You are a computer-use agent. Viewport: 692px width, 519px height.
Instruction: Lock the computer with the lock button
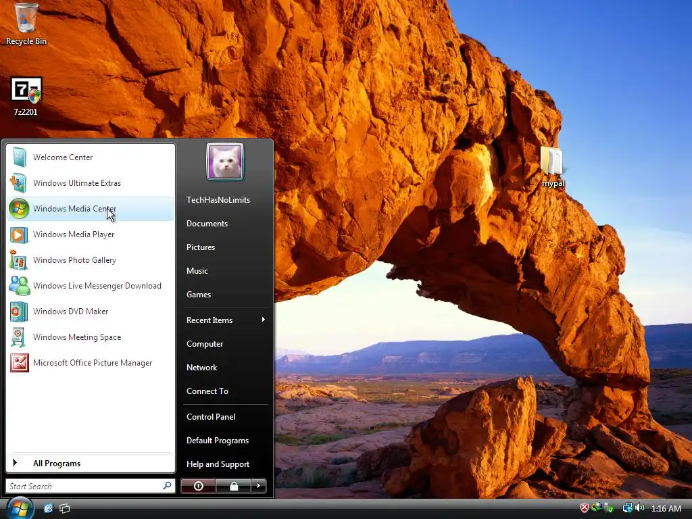click(x=233, y=486)
